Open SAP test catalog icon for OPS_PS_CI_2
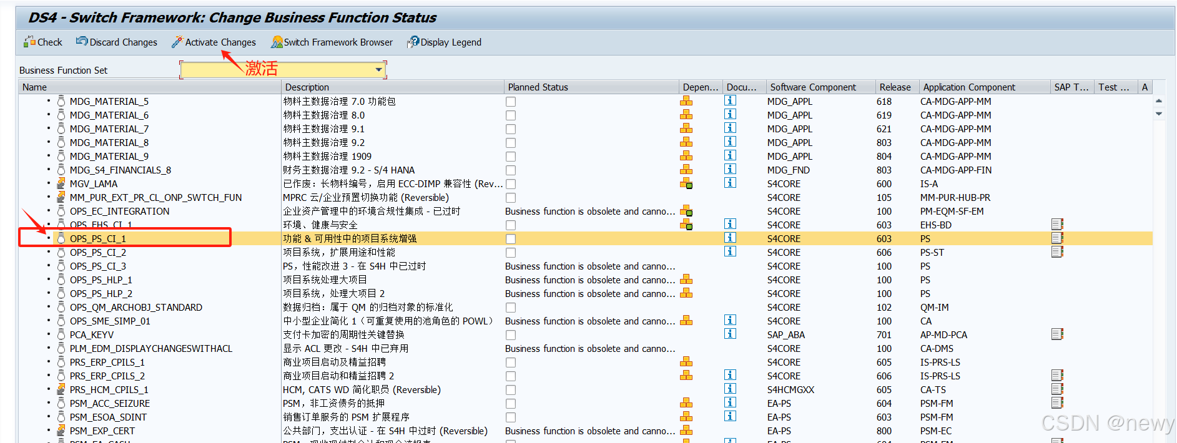1177x443 pixels. coord(1057,252)
